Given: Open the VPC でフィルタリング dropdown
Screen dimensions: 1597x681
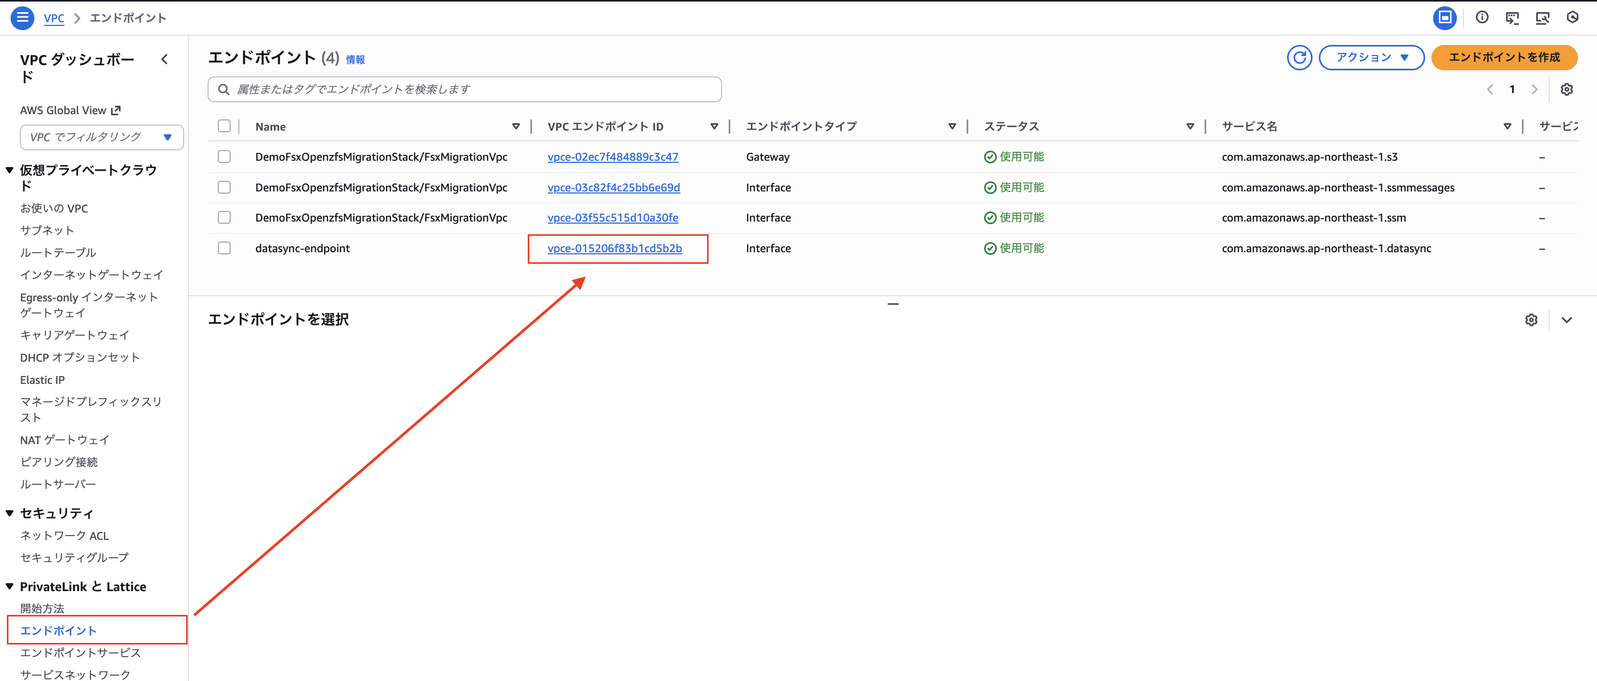Looking at the screenshot, I should click(101, 137).
